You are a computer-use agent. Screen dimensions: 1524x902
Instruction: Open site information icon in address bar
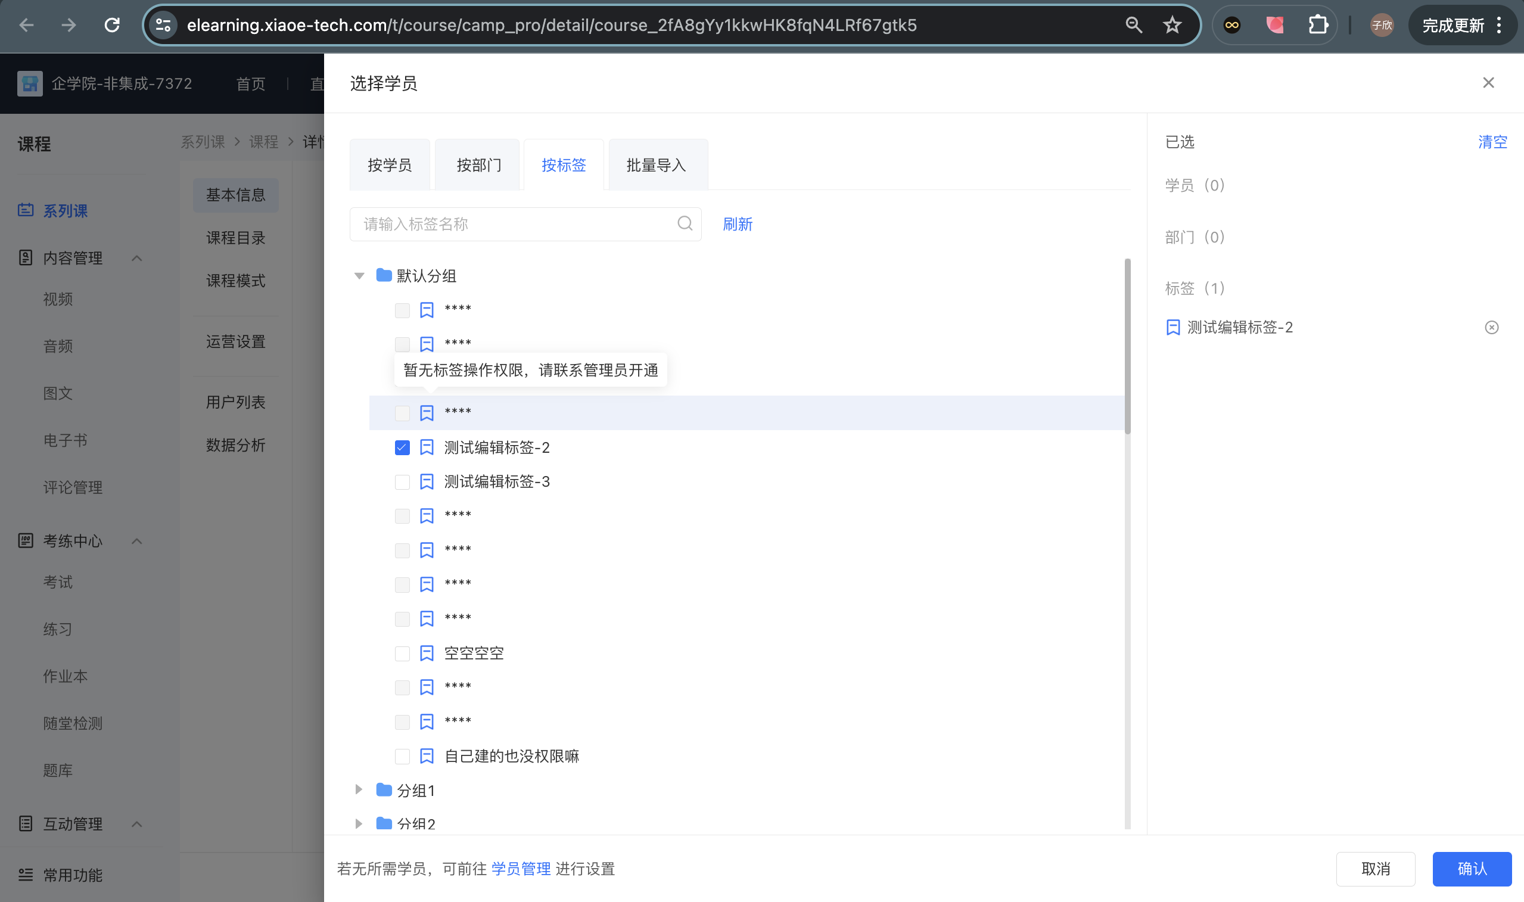click(x=163, y=25)
